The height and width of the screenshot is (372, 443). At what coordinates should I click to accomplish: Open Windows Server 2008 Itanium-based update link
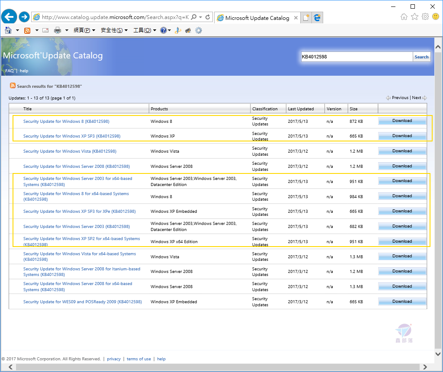(82, 272)
